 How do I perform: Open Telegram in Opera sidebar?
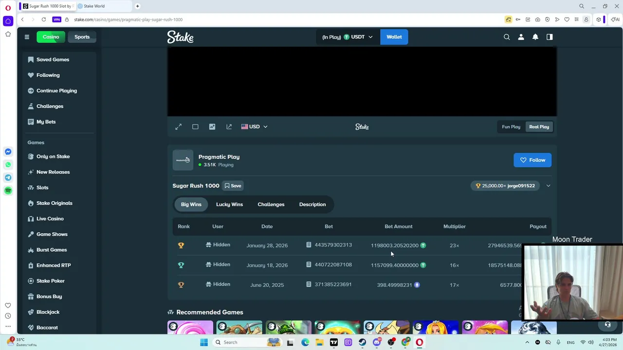[8, 178]
